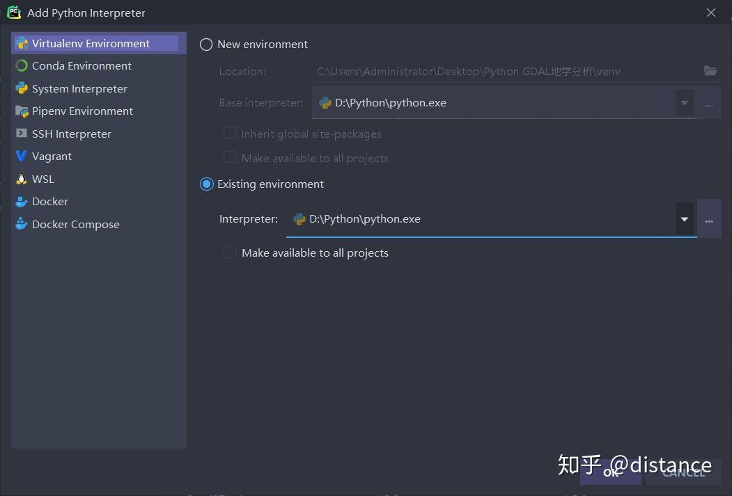Open the folder browser for Location
Image resolution: width=732 pixels, height=496 pixels.
click(710, 71)
